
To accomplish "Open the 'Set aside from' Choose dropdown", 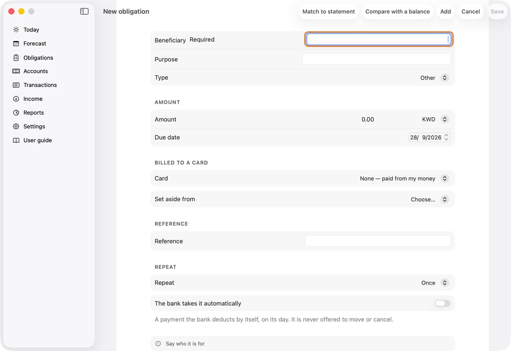I will 430,199.
